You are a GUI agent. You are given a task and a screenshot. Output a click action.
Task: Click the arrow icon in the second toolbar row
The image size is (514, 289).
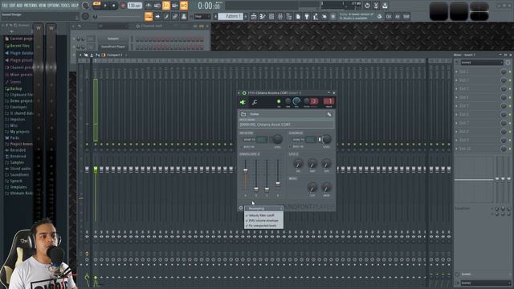pyautogui.click(x=157, y=16)
